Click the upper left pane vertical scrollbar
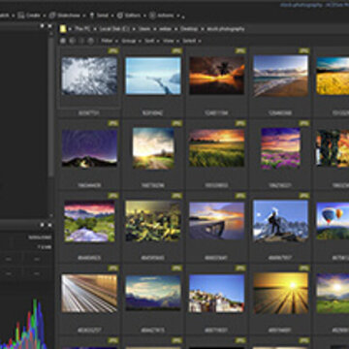Screen dimensions: 349x349 pyautogui.click(x=50, y=107)
